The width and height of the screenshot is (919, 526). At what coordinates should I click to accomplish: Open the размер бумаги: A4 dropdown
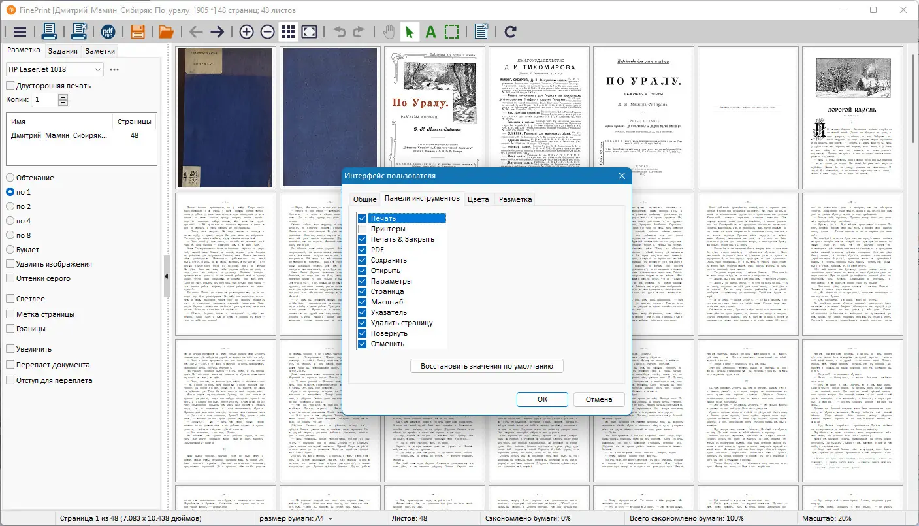pyautogui.click(x=296, y=518)
